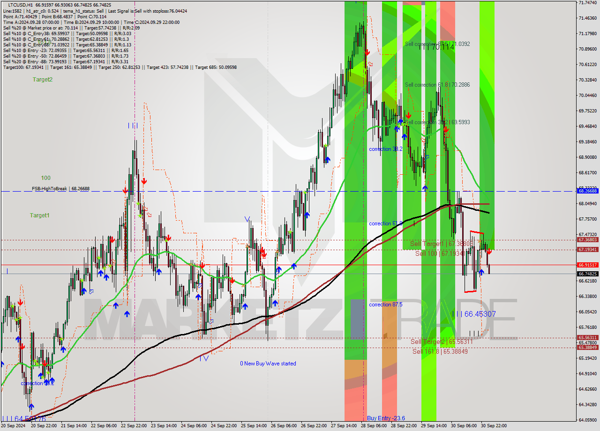Image resolution: width=600 pixels, height=431 pixels.
Task: Click the '30 Sep 22:00' time axis label
Action: tap(495, 426)
